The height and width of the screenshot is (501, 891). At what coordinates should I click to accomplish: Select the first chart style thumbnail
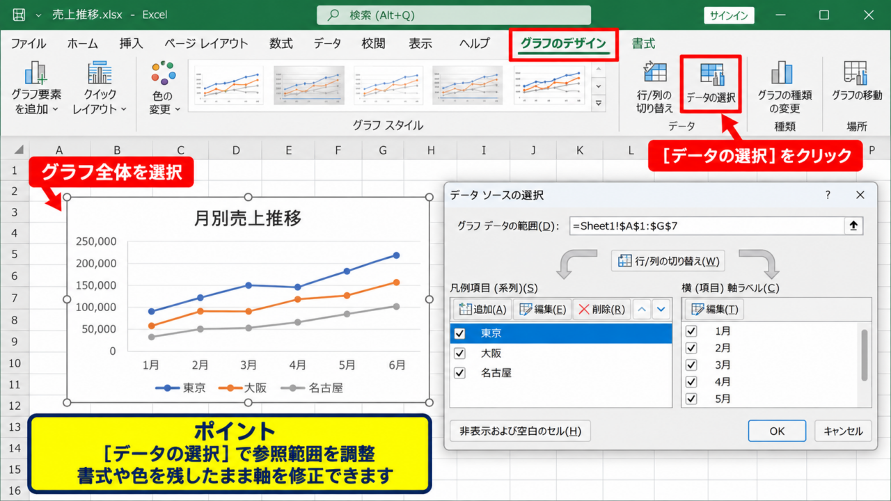[x=227, y=85]
